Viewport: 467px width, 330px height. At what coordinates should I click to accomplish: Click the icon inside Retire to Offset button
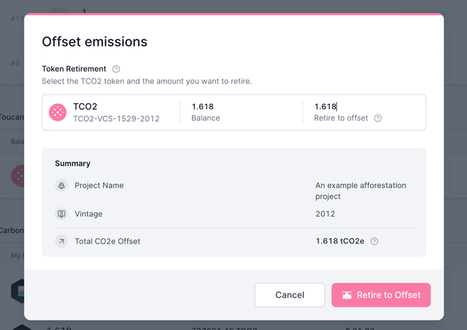[x=347, y=295]
